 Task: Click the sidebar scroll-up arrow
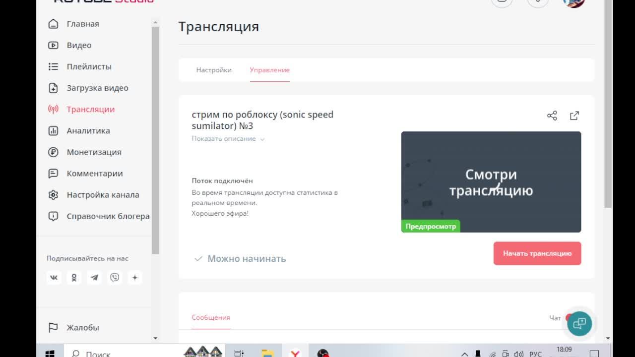[155, 22]
